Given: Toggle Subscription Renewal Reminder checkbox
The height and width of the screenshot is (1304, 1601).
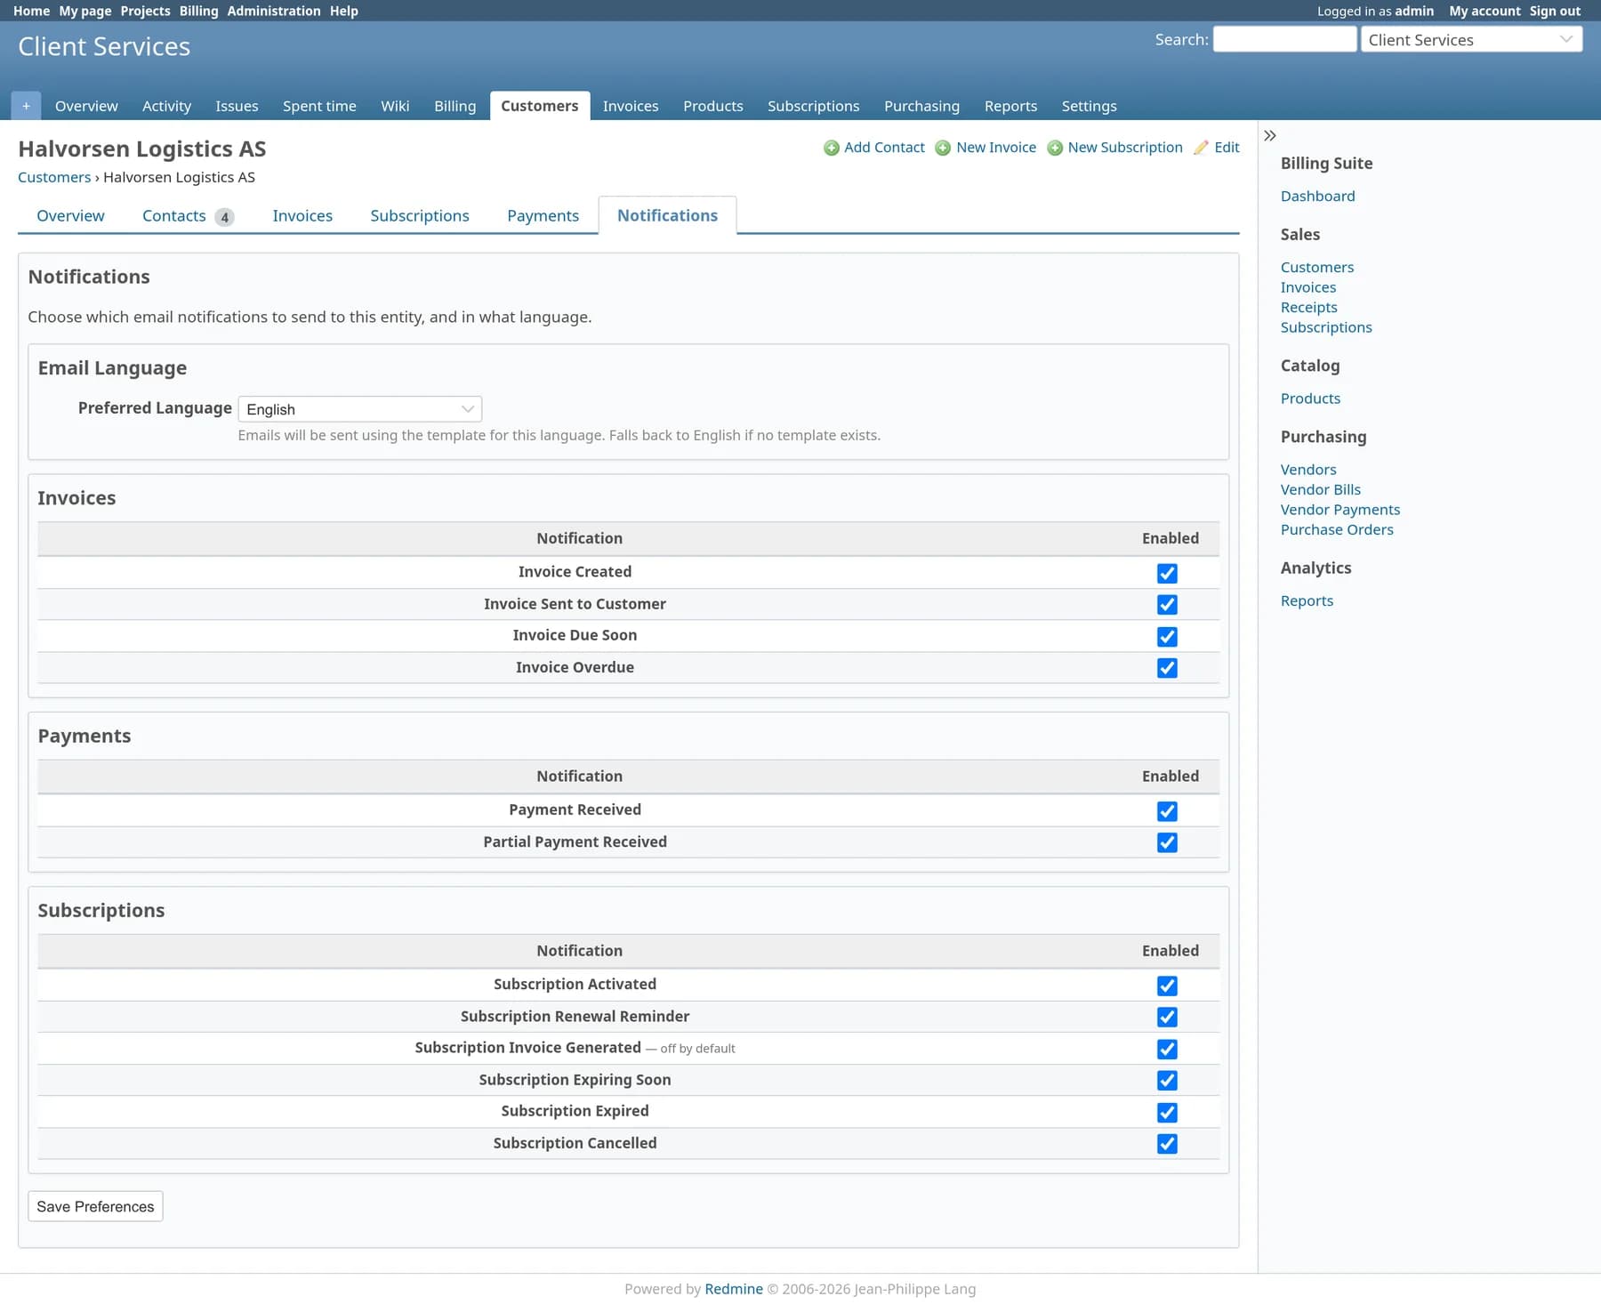Looking at the screenshot, I should click(x=1167, y=1017).
